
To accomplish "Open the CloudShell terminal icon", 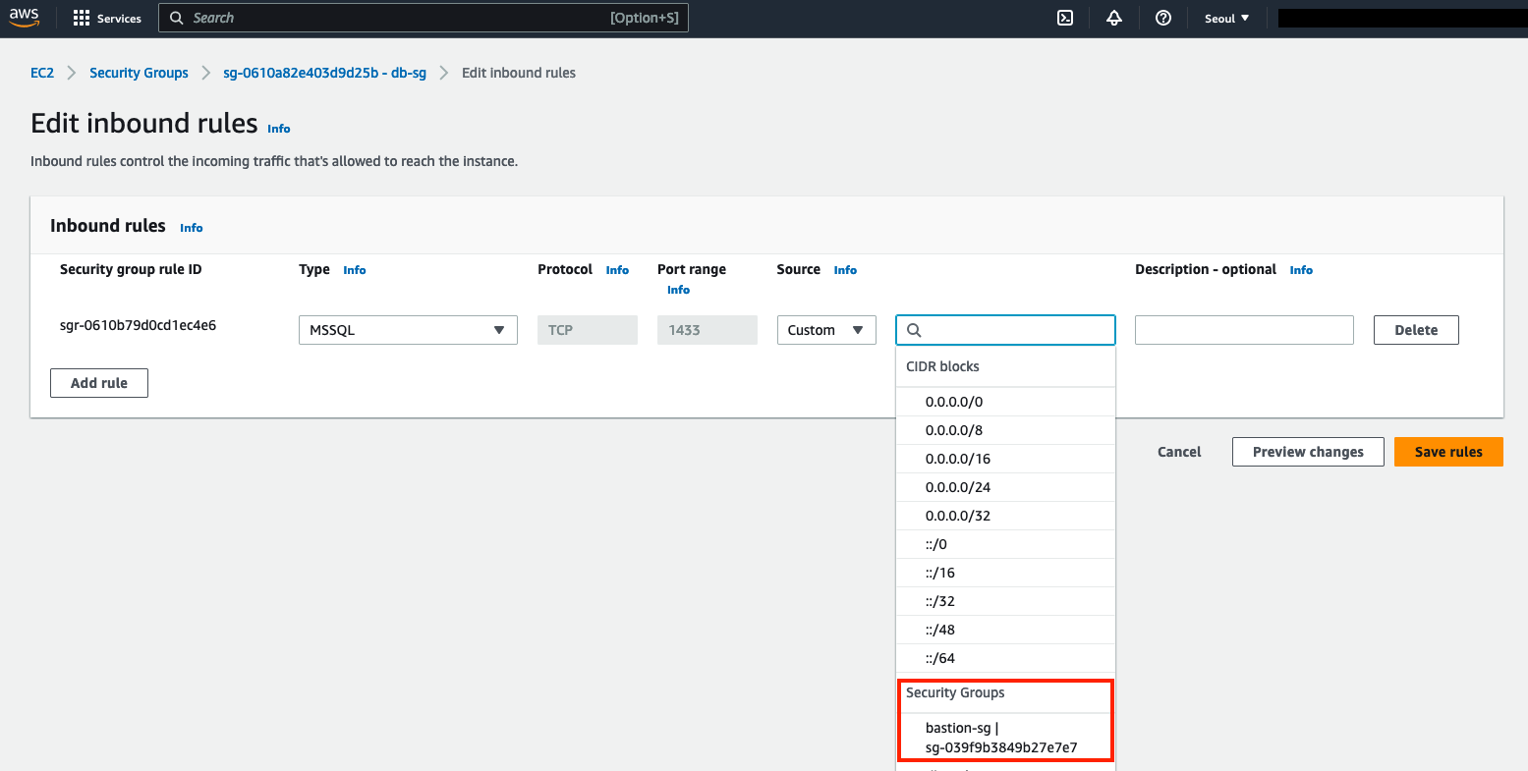I will (1064, 18).
